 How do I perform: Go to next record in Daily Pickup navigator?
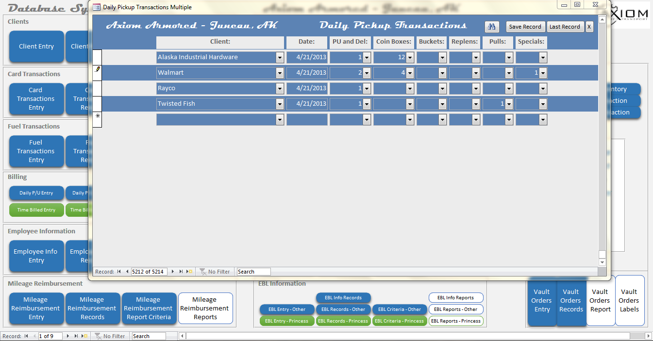tap(172, 272)
